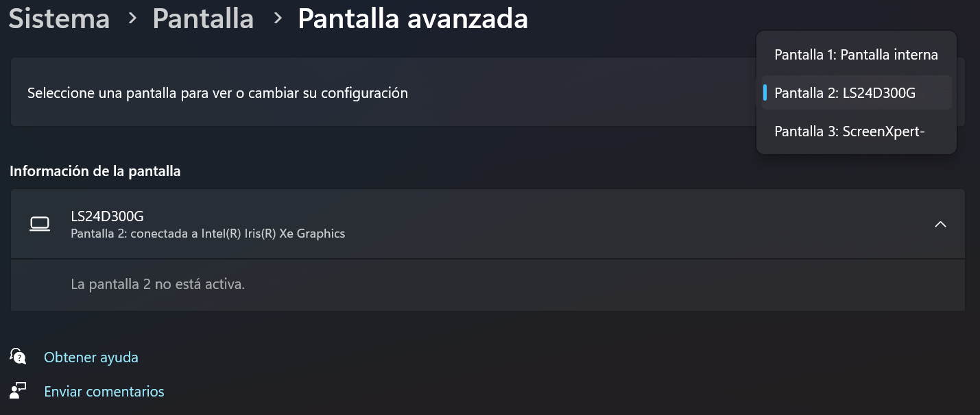
Task: Click the LS24D300G name in the info card
Action: coord(108,216)
